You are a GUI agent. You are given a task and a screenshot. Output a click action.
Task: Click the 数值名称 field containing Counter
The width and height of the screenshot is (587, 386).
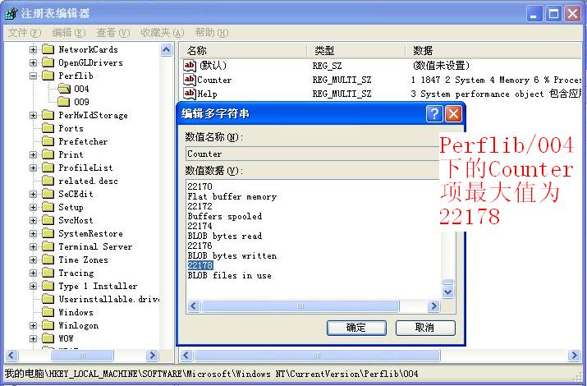click(x=312, y=154)
